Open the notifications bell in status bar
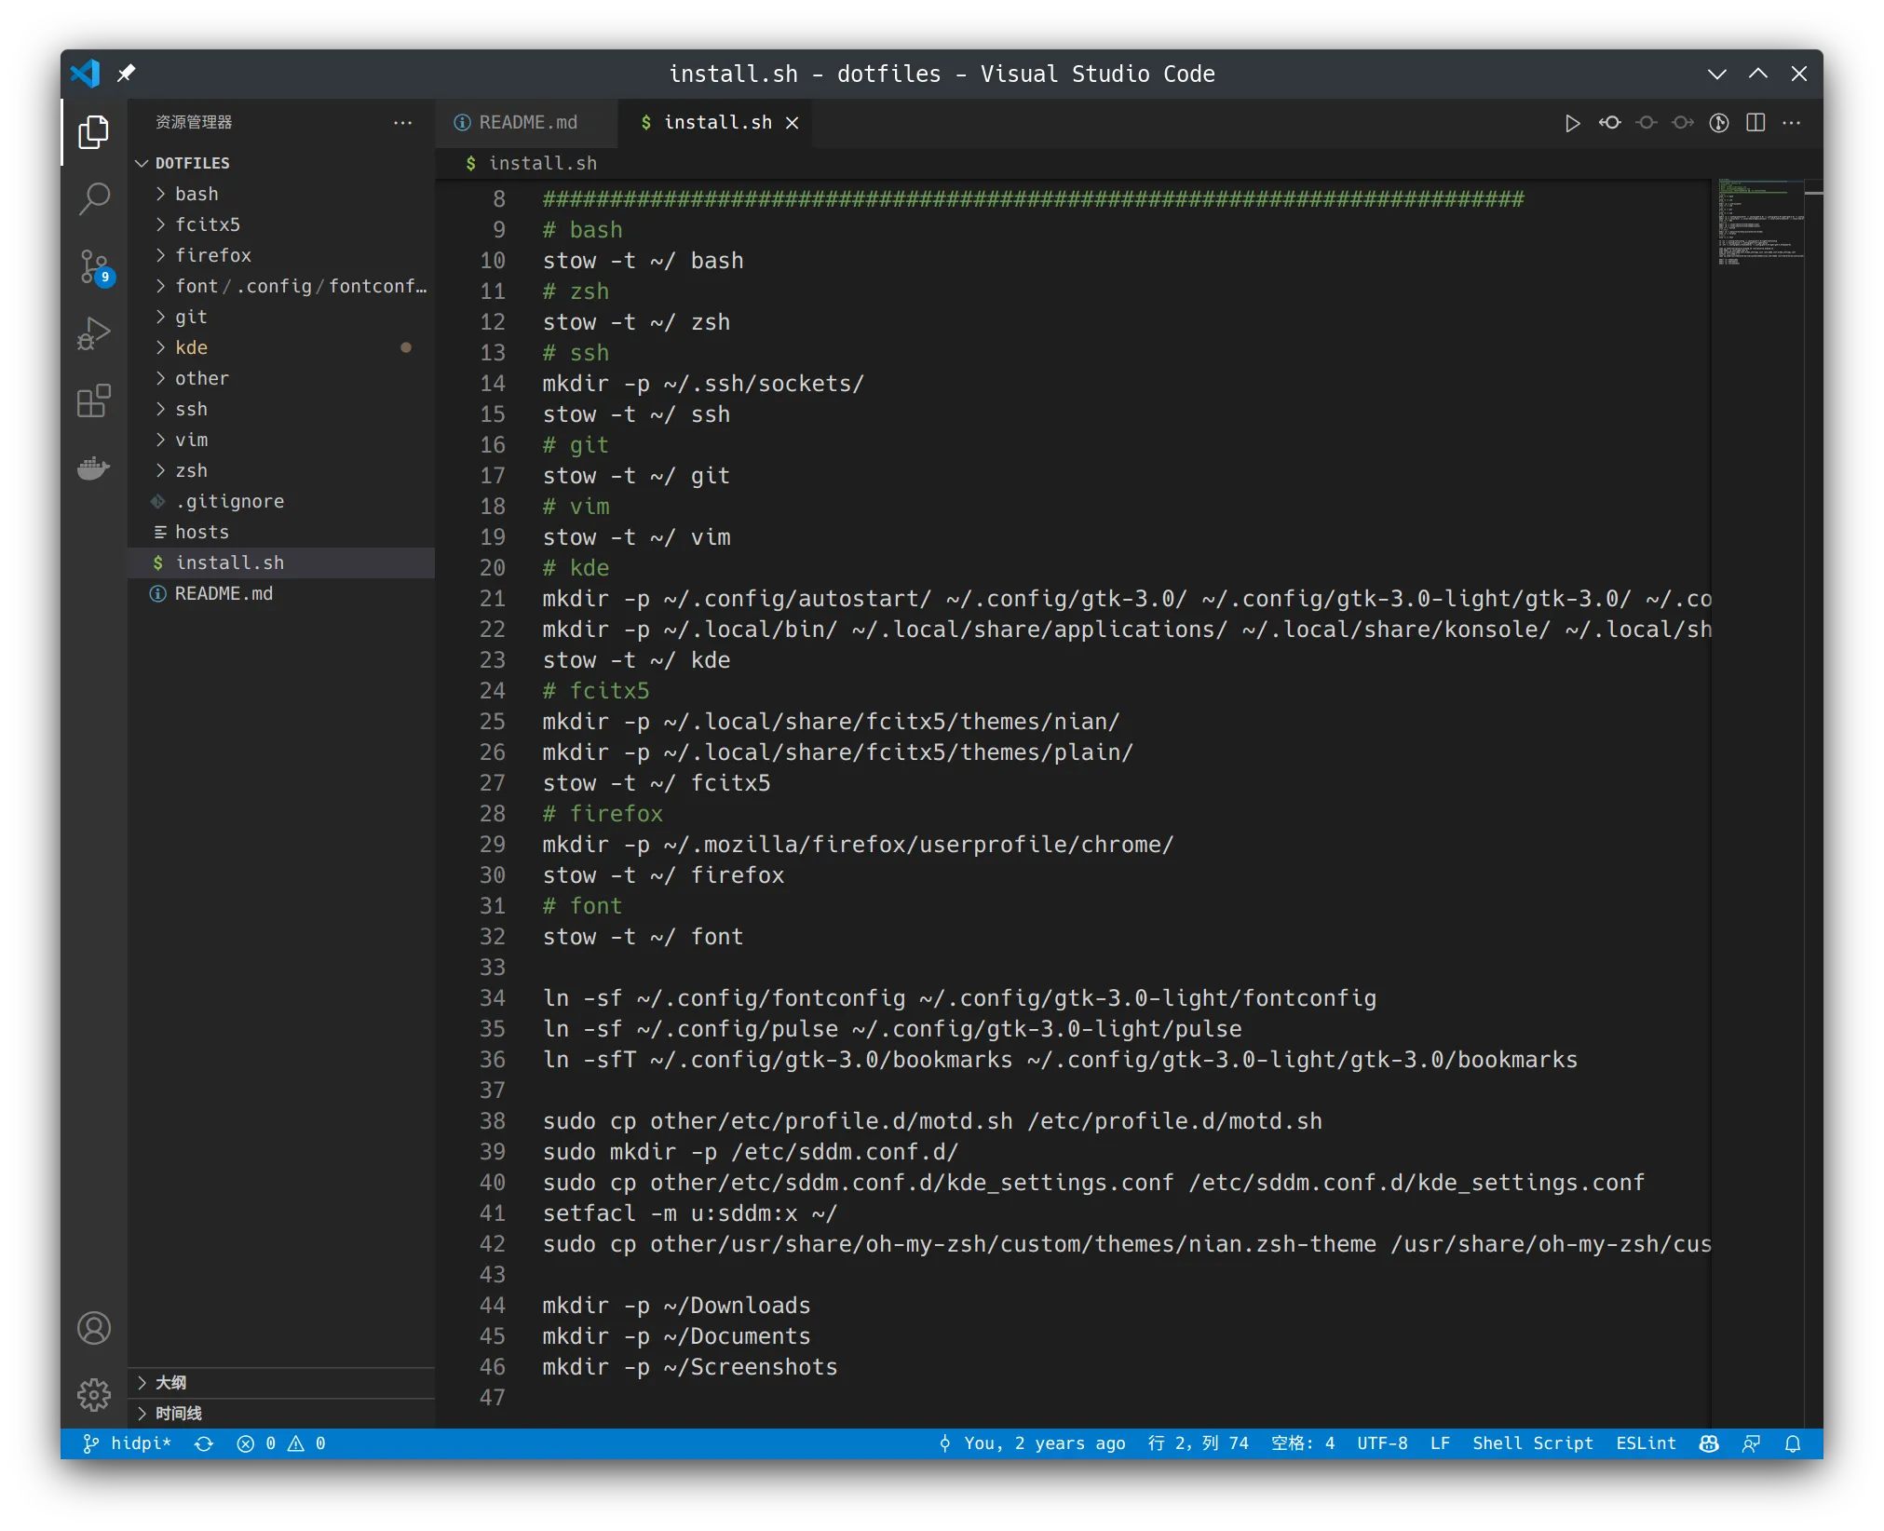 1793,1443
